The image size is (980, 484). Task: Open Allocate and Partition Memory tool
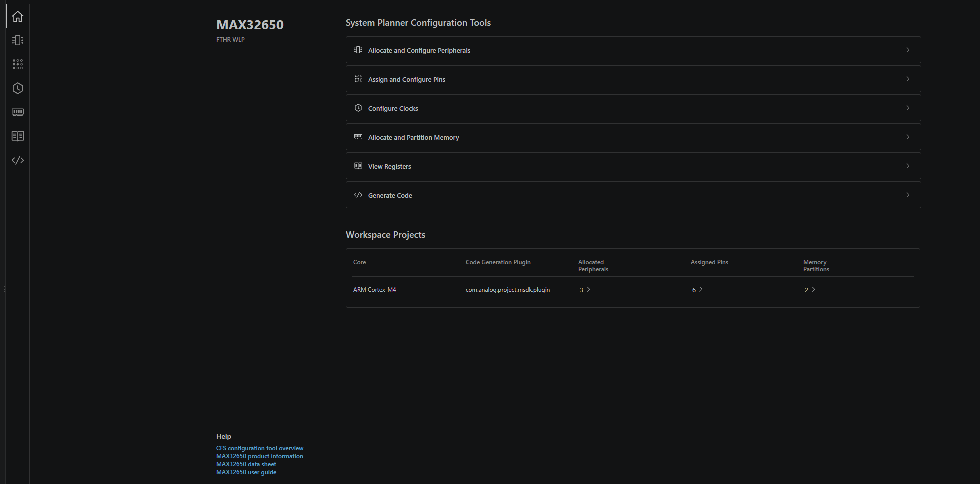point(633,137)
